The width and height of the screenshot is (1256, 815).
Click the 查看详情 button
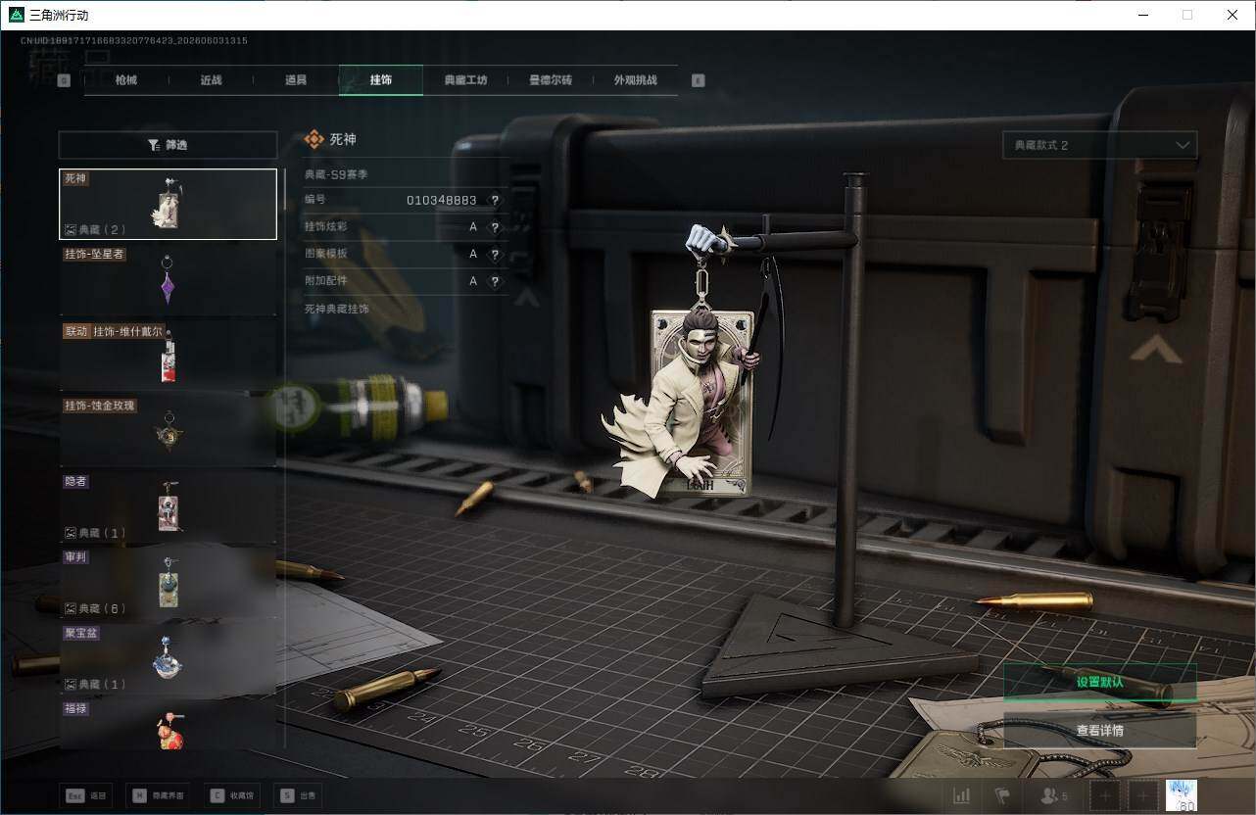(1099, 731)
